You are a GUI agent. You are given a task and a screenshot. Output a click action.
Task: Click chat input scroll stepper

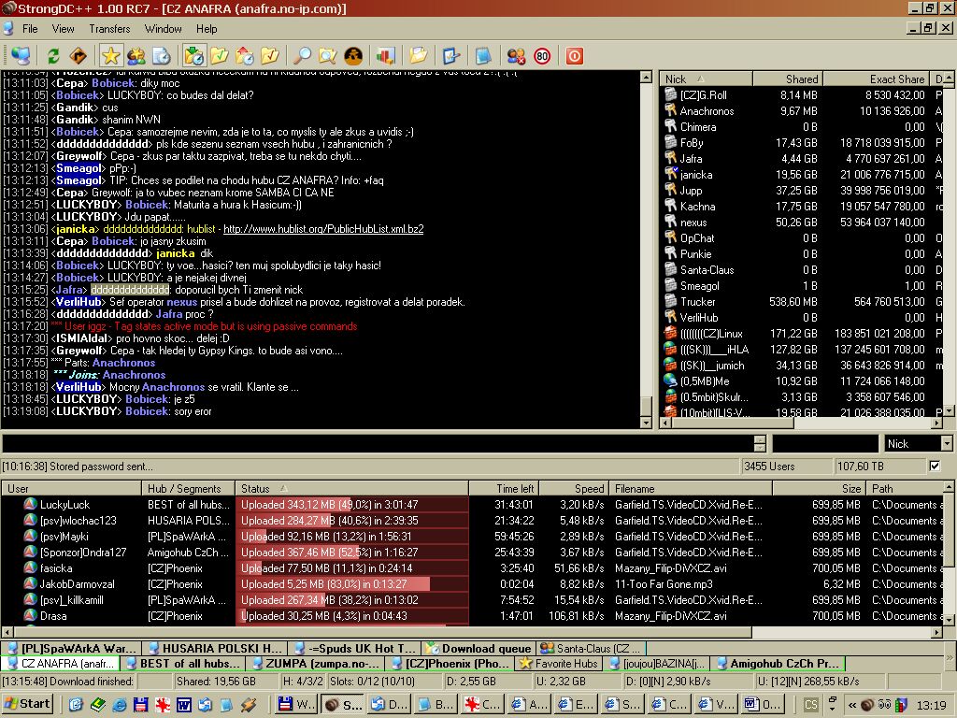[x=760, y=444]
